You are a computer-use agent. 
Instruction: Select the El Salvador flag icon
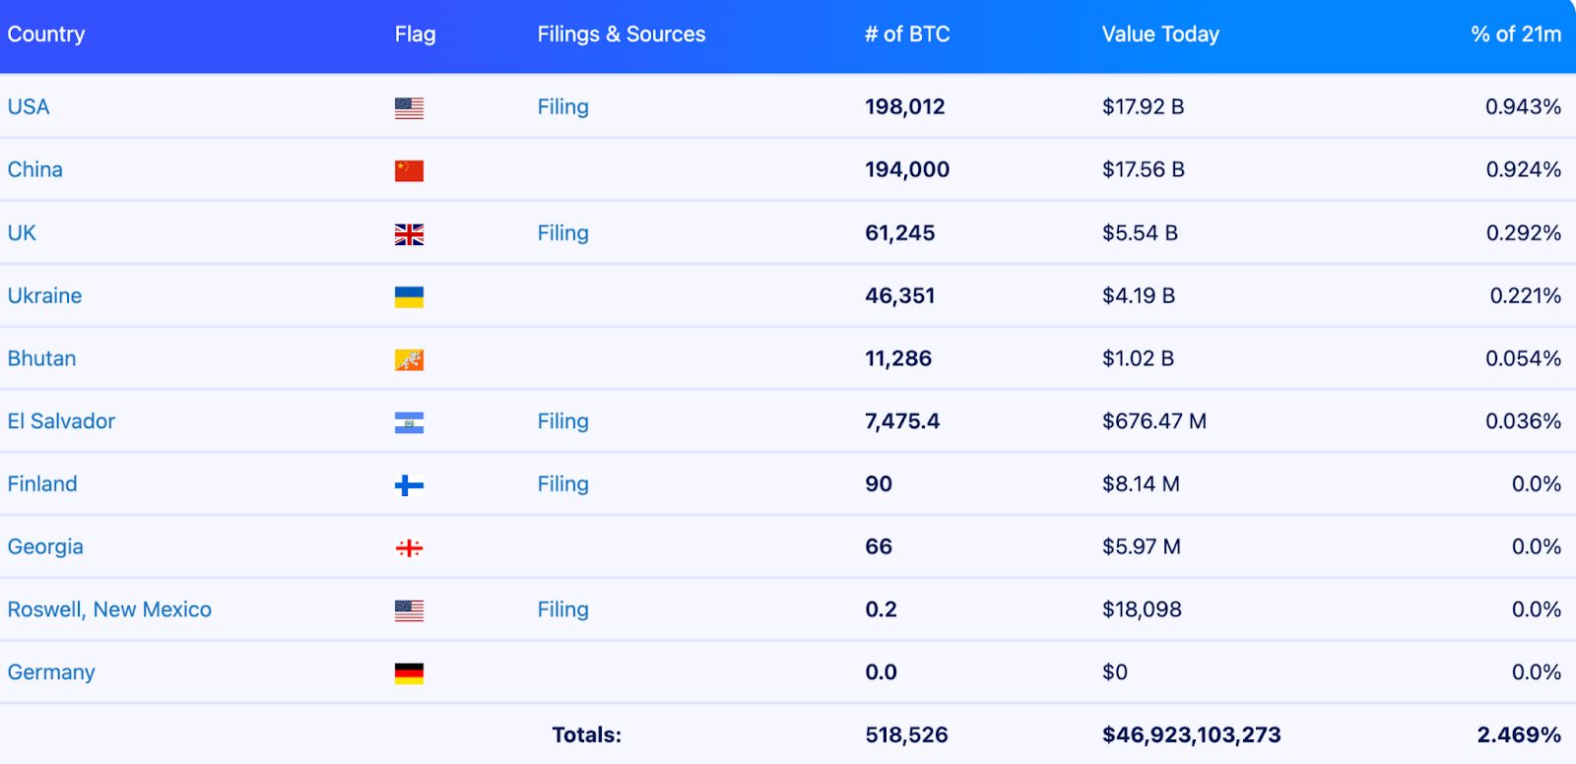click(408, 420)
